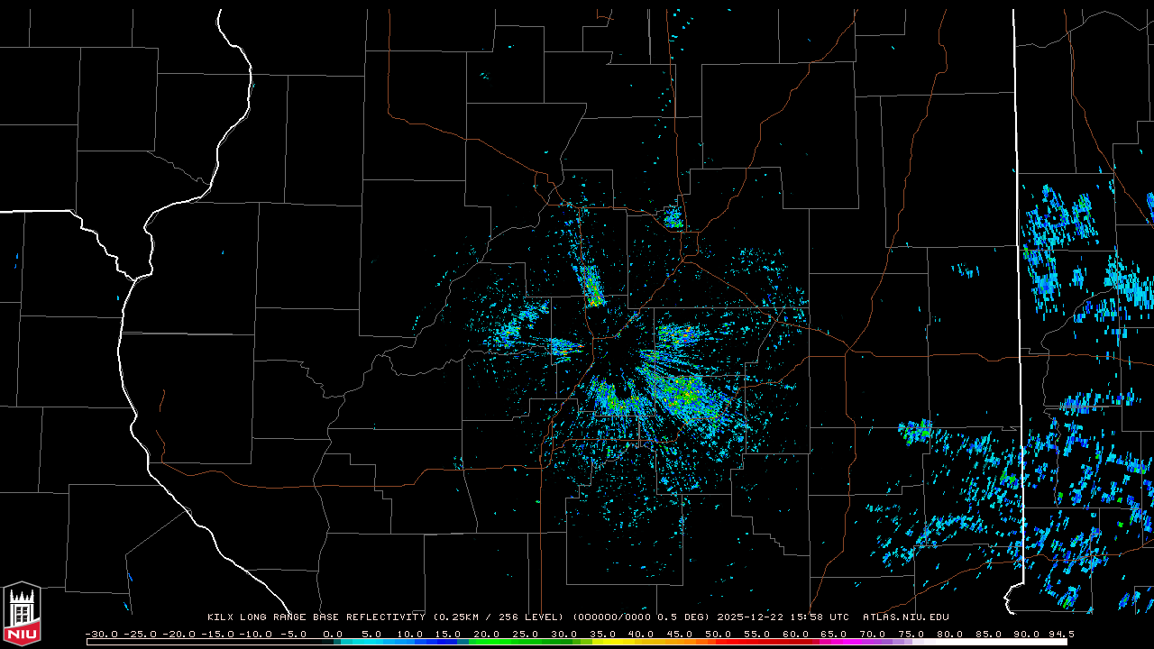Click the 20.0 value on reflectivity scale

(x=486, y=635)
